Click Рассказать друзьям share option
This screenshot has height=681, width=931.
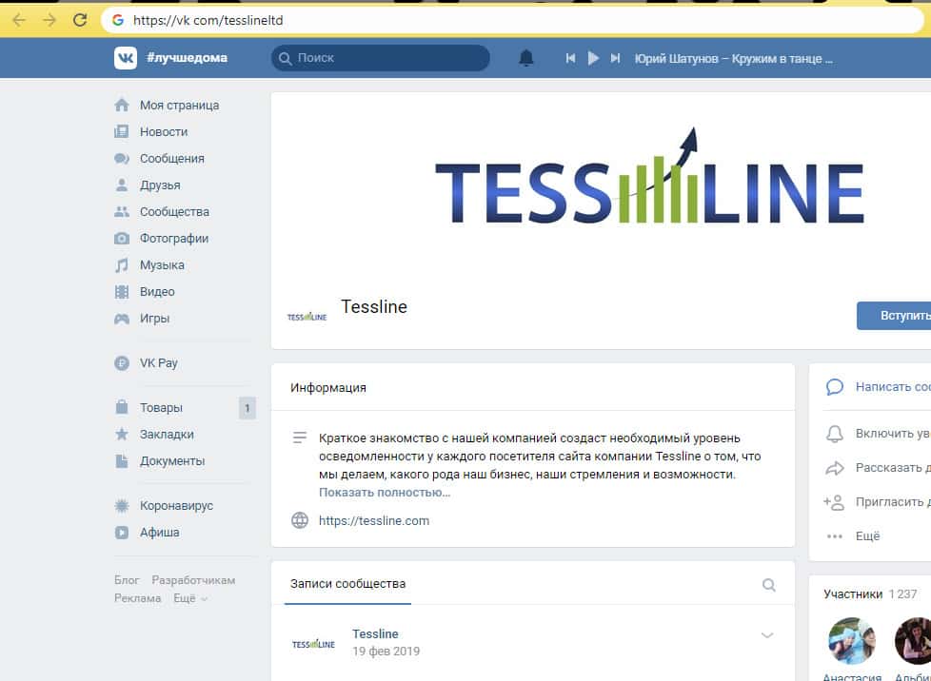878,468
